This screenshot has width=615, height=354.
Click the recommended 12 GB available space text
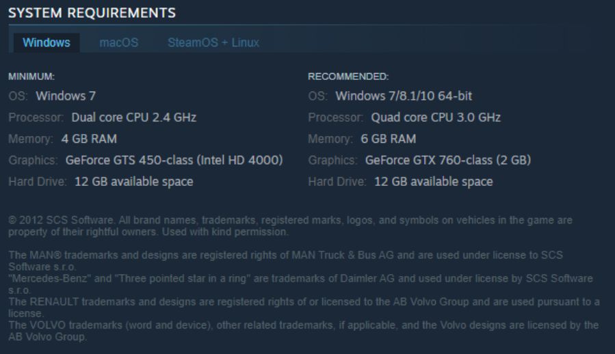pyautogui.click(x=434, y=182)
